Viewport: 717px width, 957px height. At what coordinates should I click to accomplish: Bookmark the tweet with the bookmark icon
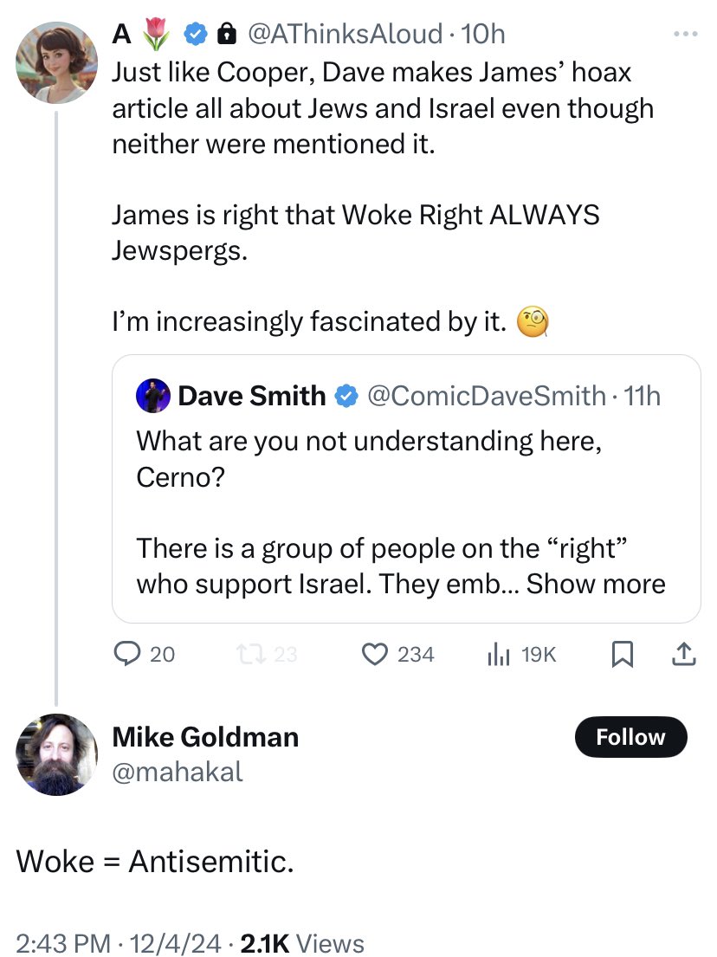pos(622,654)
